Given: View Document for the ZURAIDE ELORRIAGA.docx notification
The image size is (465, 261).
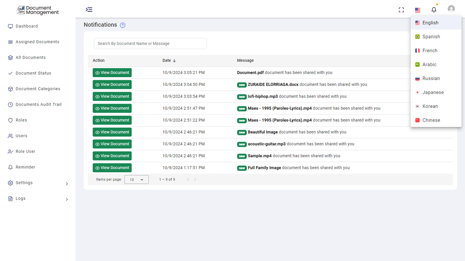Looking at the screenshot, I should point(112,84).
